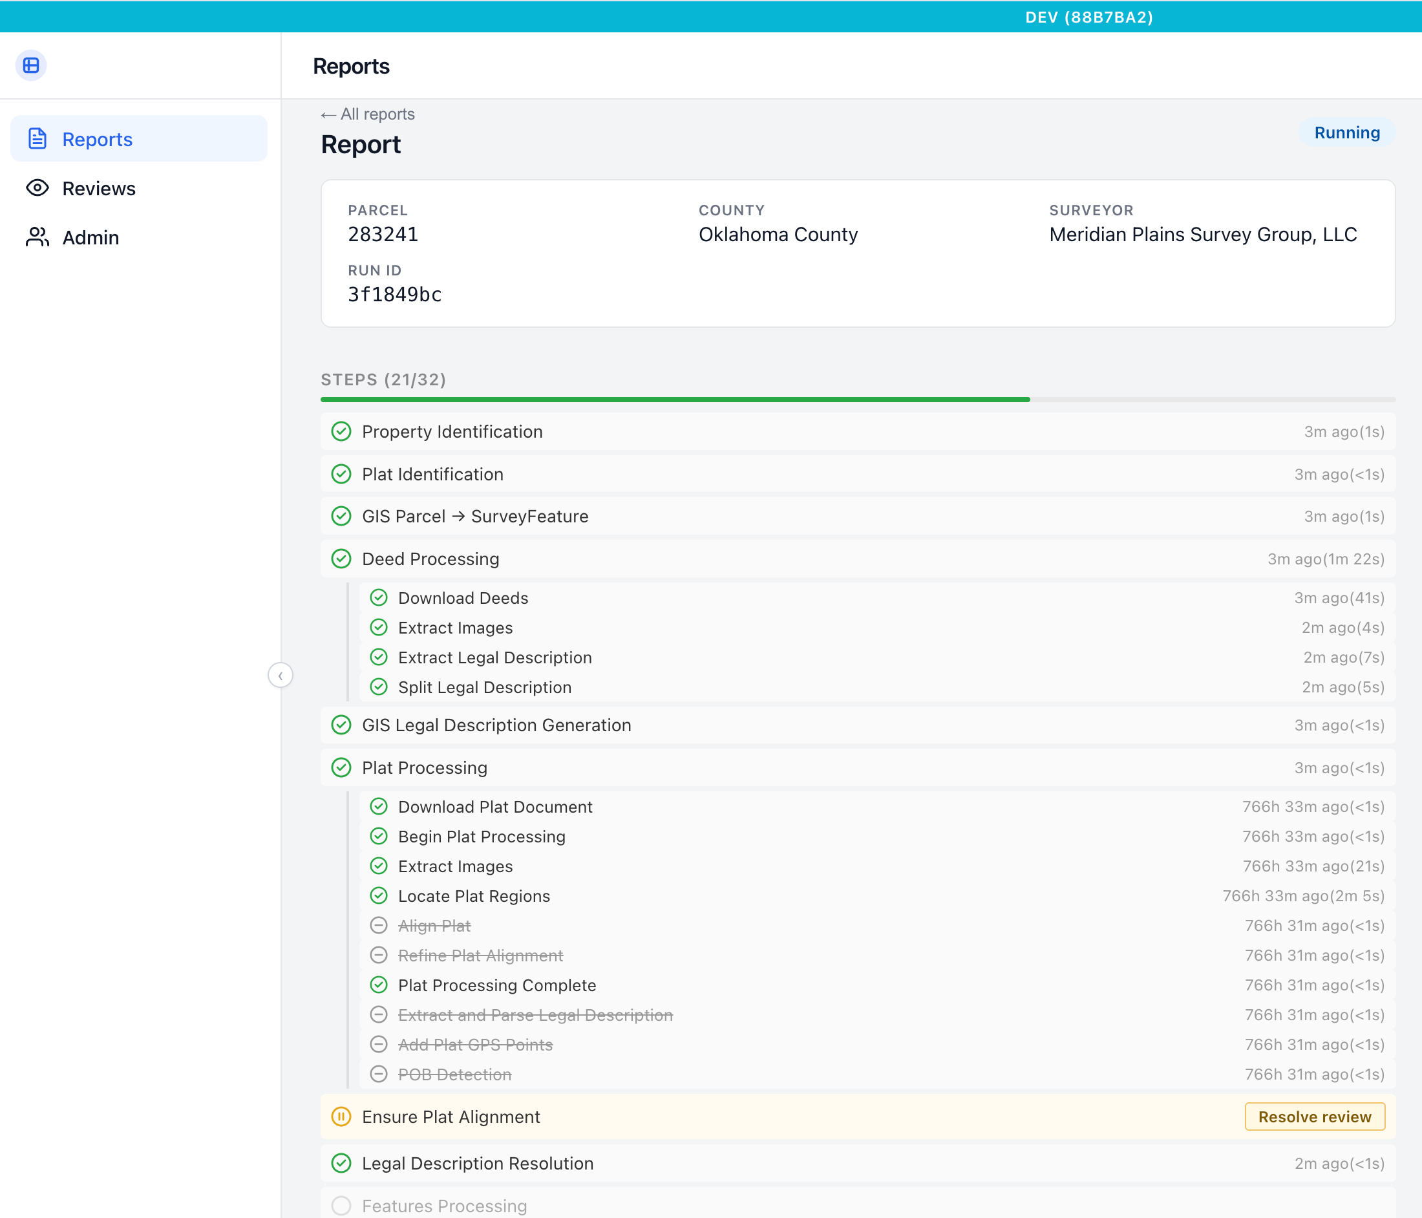Click Extract and Parse Legal Description skipped icon
Screen dimensions: 1422x1218
click(379, 1015)
